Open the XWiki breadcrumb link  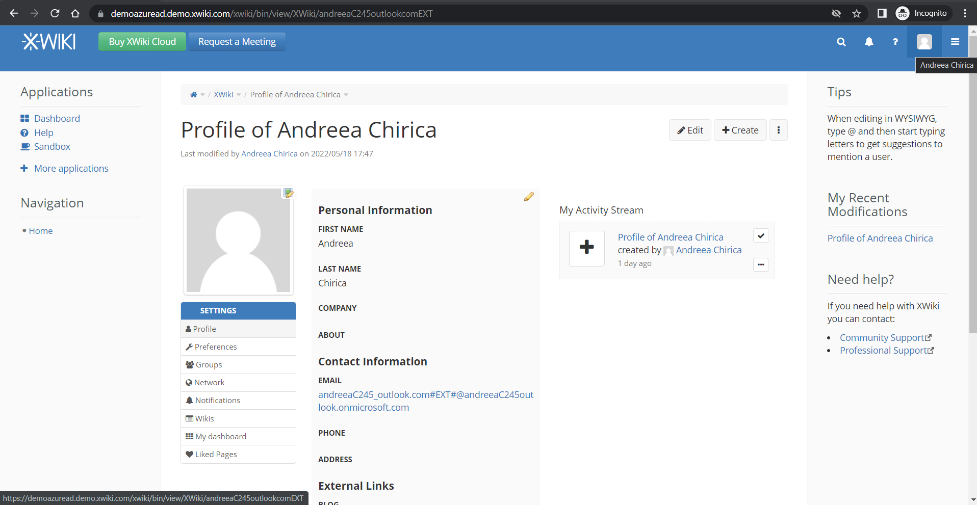tap(223, 95)
